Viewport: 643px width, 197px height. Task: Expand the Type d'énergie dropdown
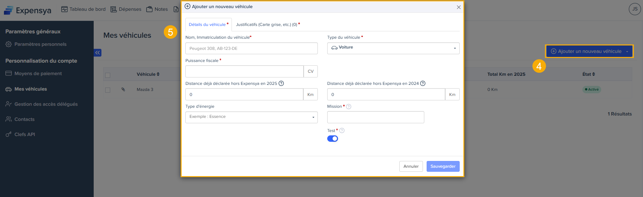251,117
